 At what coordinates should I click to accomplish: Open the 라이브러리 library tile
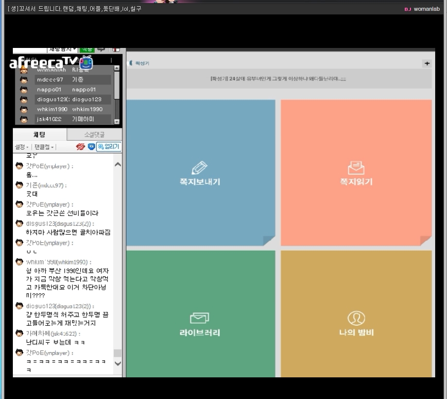coord(200,324)
